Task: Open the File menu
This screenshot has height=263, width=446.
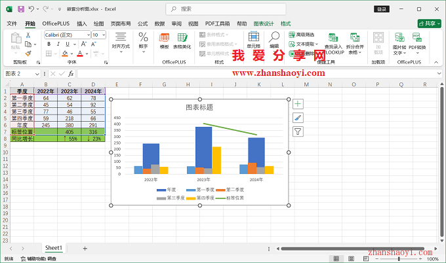Action: (x=12, y=24)
